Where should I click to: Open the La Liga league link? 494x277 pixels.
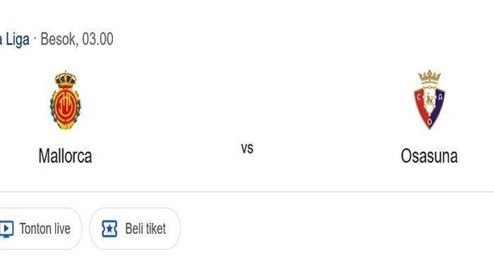(x=15, y=39)
